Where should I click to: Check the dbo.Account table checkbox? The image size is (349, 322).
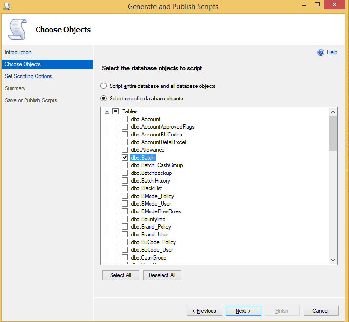point(125,119)
